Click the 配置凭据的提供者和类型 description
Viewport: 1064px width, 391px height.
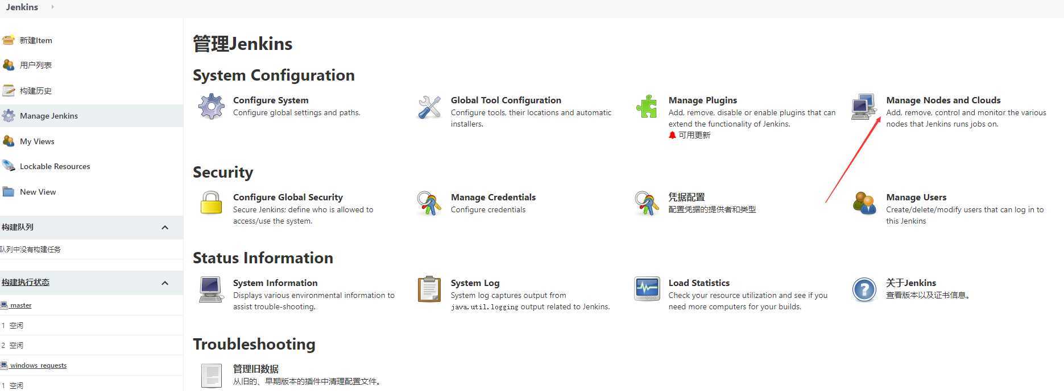pos(712,209)
